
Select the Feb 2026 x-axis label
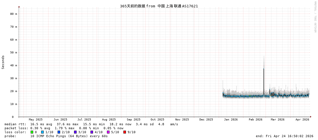coord(256,120)
